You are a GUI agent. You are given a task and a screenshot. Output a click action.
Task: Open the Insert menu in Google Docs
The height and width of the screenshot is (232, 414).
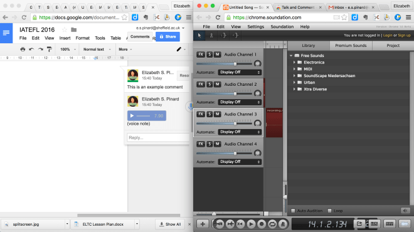65,38
